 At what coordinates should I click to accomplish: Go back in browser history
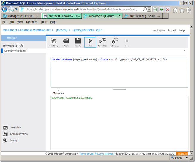click(x=4, y=9)
